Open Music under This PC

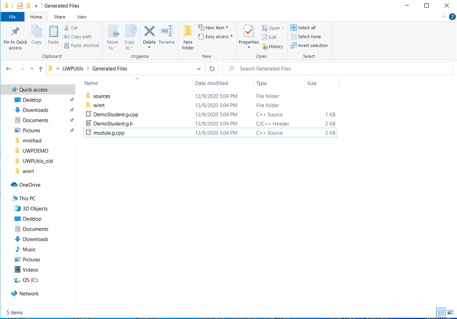point(29,250)
